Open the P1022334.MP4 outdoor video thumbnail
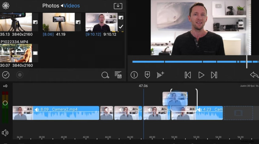 pyautogui.click(x=16, y=53)
